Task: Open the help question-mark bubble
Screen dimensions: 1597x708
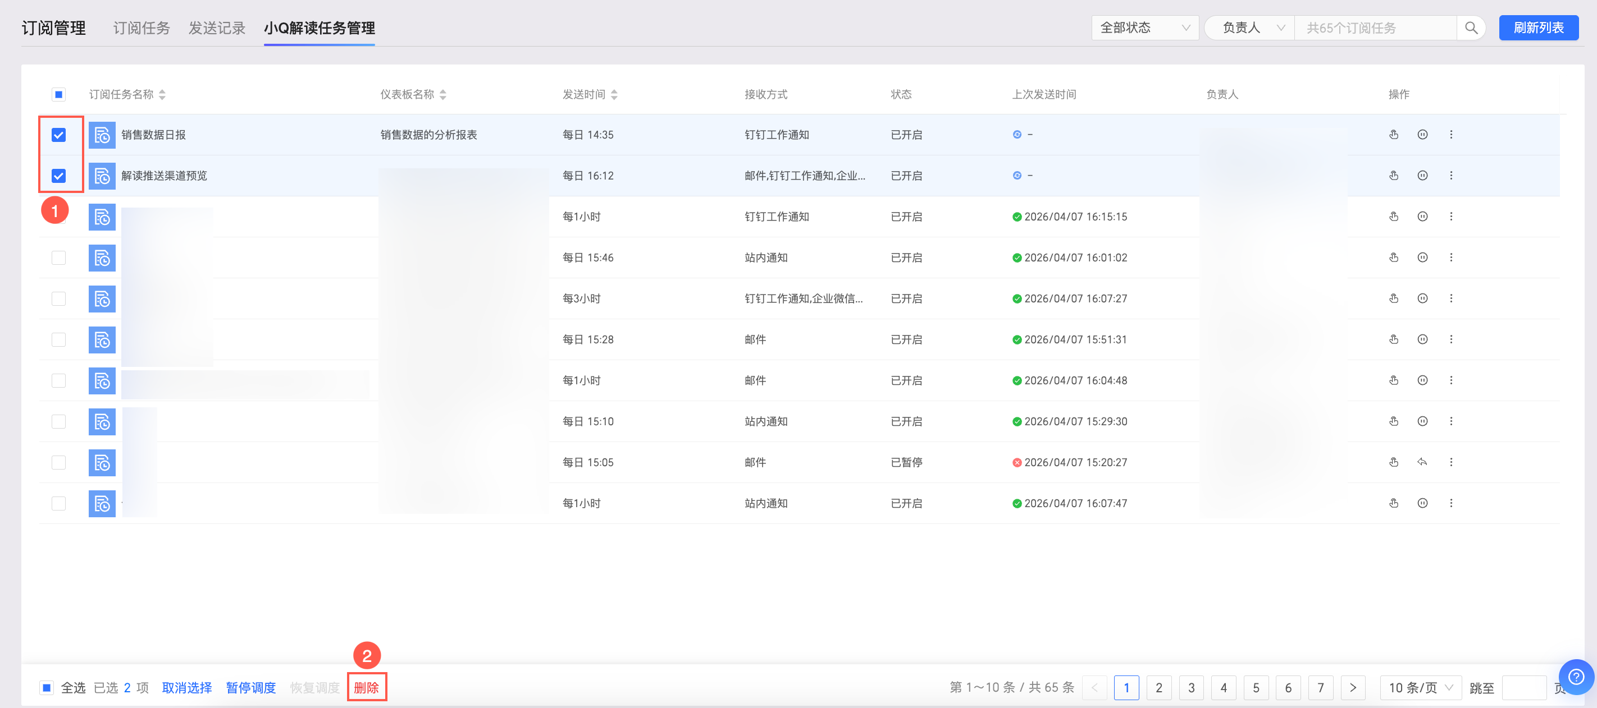Action: 1576,677
